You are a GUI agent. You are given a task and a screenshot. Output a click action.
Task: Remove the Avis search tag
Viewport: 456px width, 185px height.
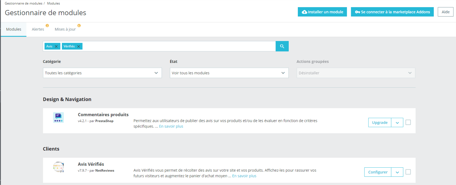coord(56,46)
